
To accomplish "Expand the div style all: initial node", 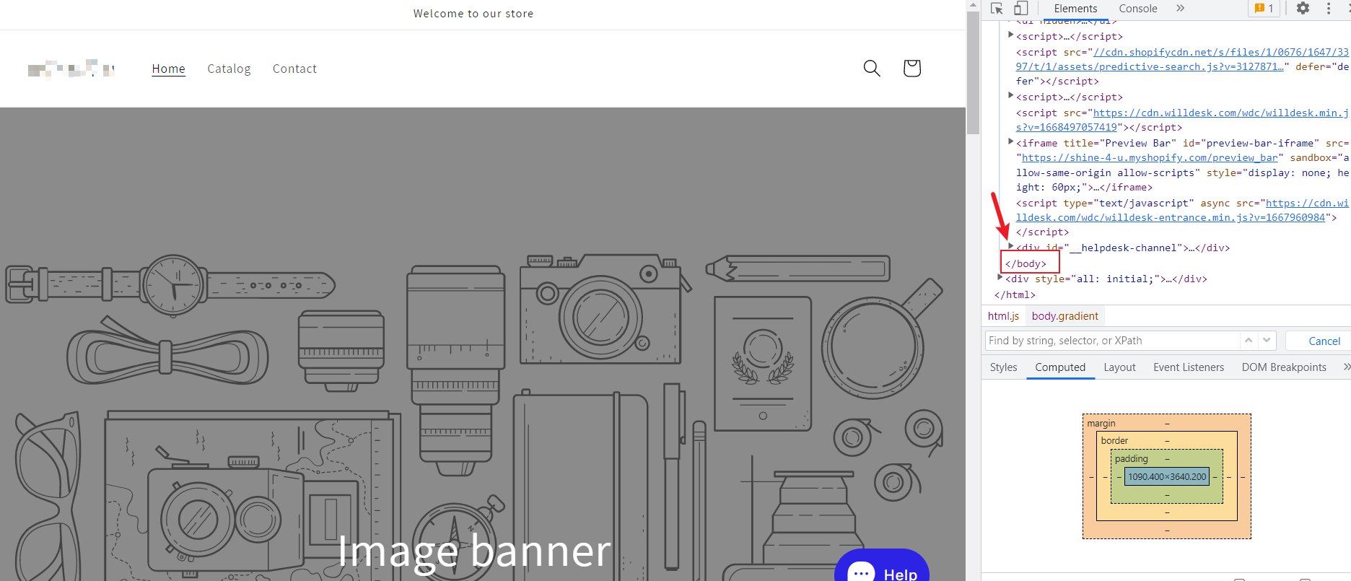I will [1000, 276].
